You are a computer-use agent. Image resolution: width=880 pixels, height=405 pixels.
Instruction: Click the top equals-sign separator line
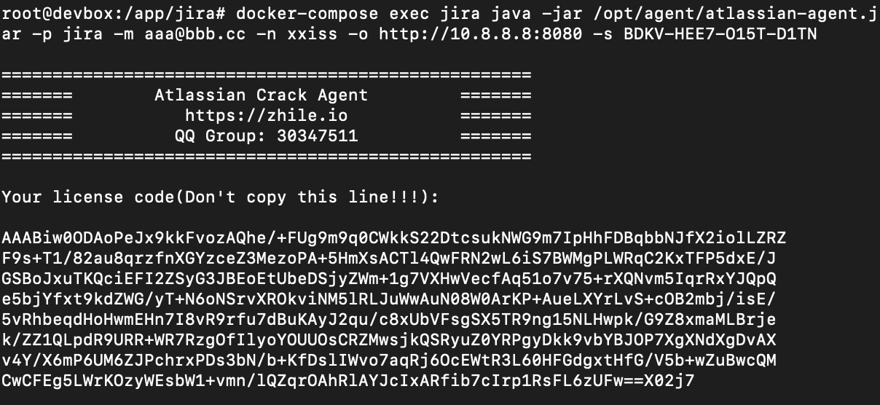[x=266, y=74]
